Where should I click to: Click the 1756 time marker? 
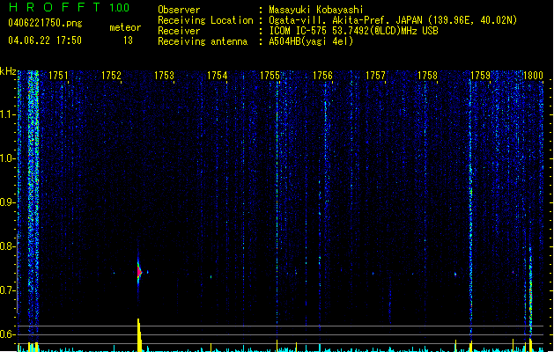pyautogui.click(x=322, y=76)
